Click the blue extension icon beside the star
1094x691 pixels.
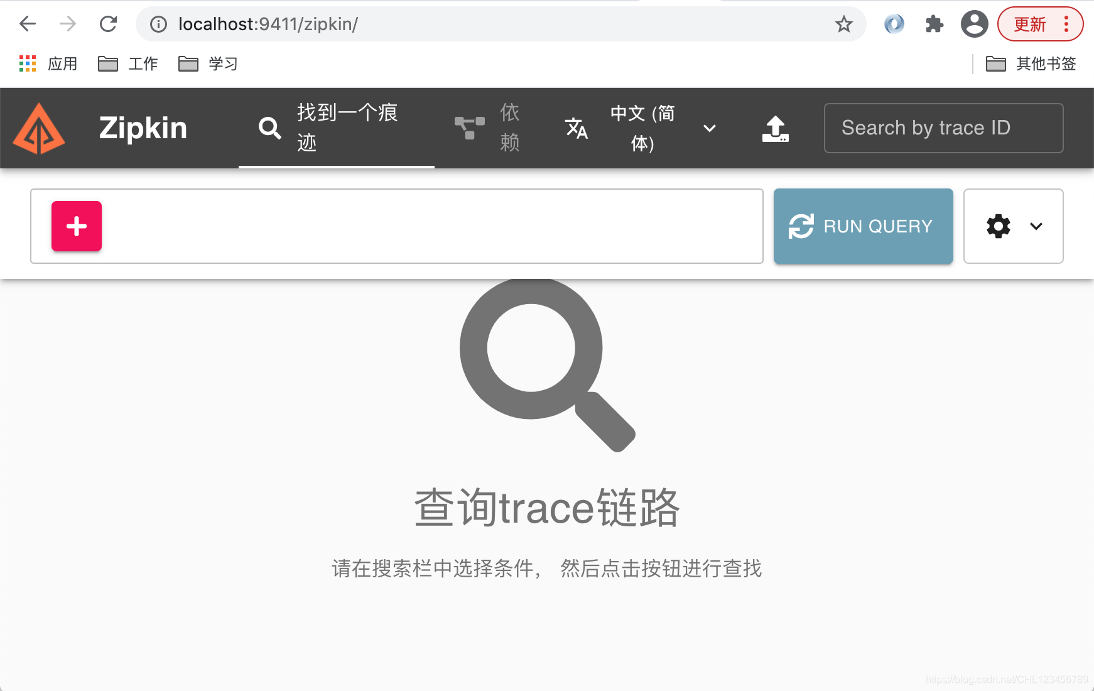894,24
